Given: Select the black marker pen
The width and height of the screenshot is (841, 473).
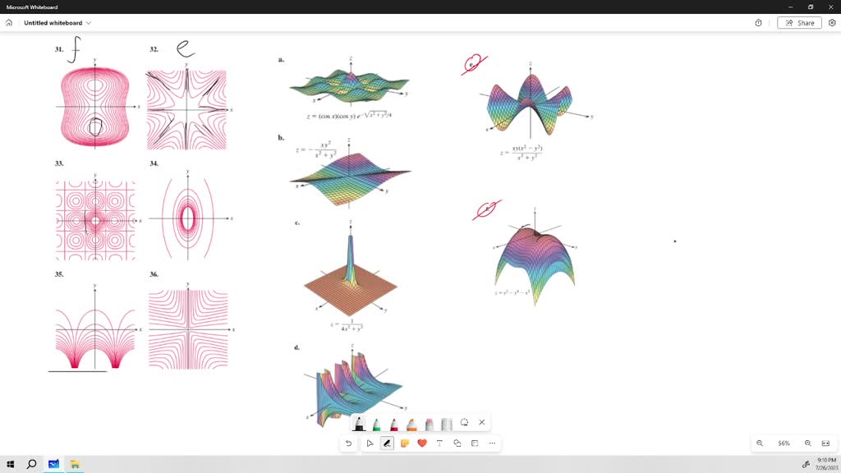Looking at the screenshot, I should pyautogui.click(x=359, y=423).
